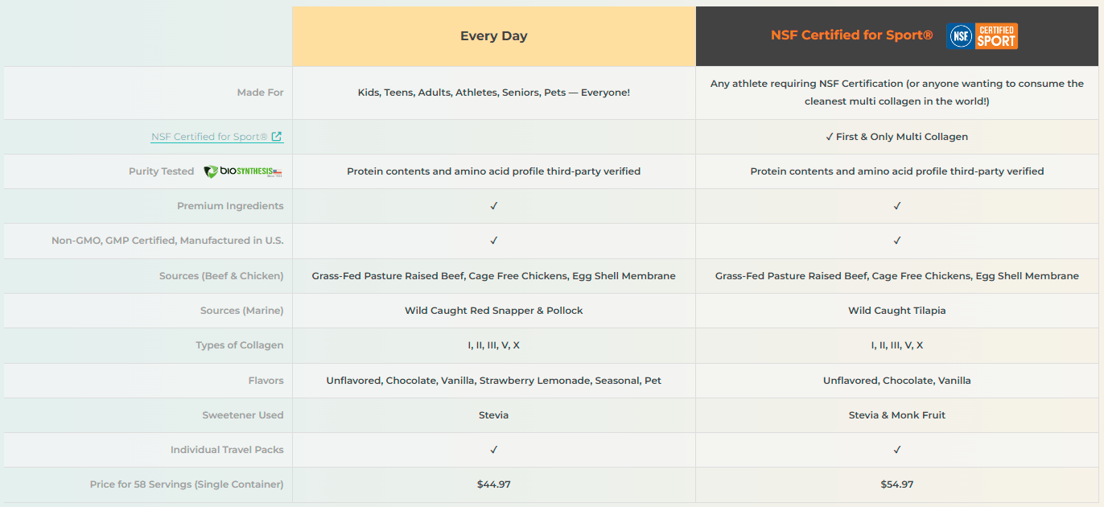Image resolution: width=1104 pixels, height=507 pixels.
Task: Toggle the Travel Packs checkmark in NSF column
Action: click(896, 449)
